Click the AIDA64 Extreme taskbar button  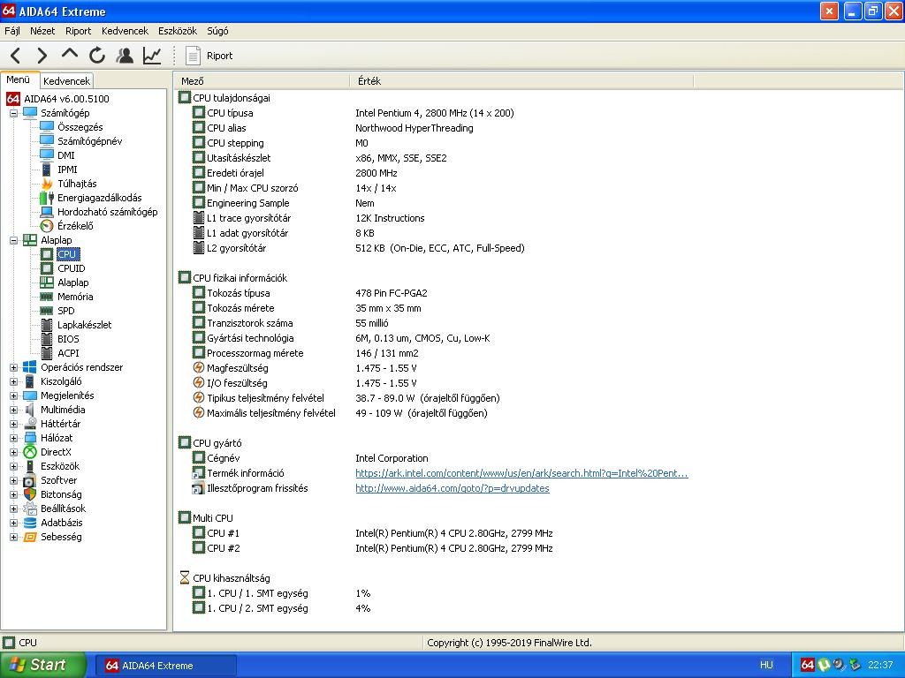[165, 666]
